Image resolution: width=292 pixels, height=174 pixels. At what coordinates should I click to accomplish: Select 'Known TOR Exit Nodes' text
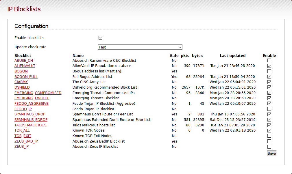[x=92, y=136]
